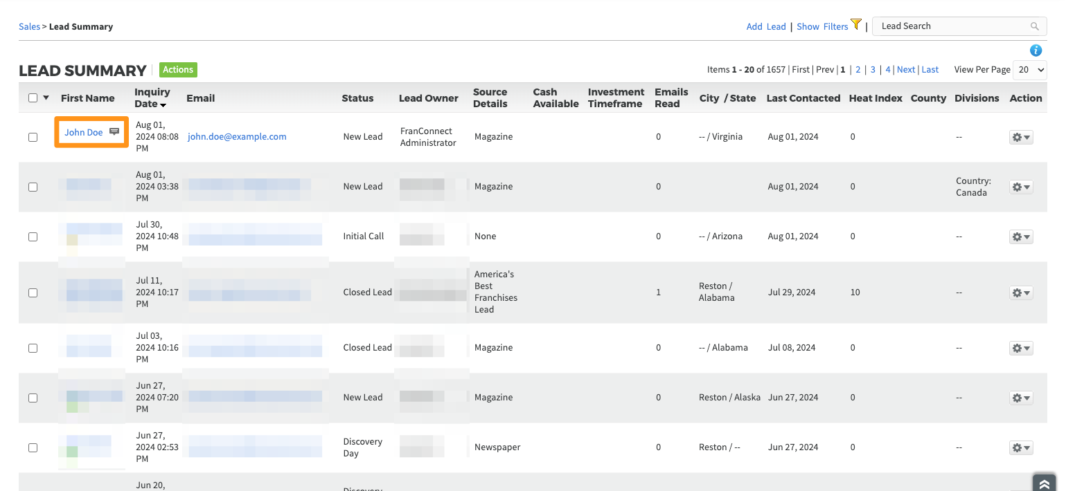The image size is (1066, 491).
Task: Click the 'Initial Call' status cell
Action: [x=364, y=237]
